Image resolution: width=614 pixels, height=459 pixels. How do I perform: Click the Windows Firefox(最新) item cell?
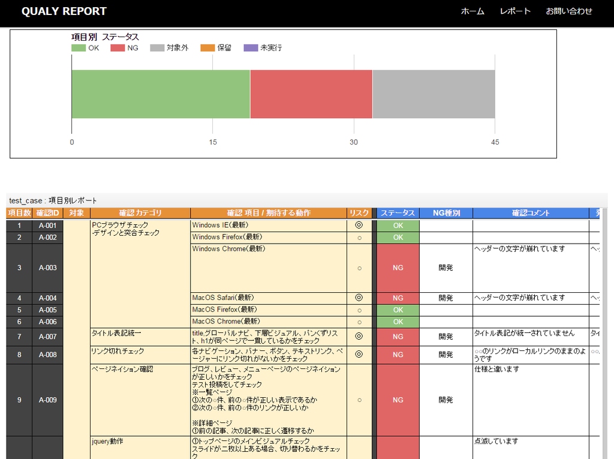269,238
